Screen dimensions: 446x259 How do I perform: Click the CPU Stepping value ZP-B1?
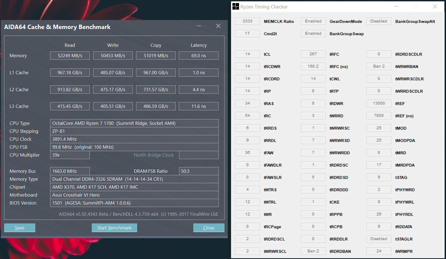pos(134,131)
